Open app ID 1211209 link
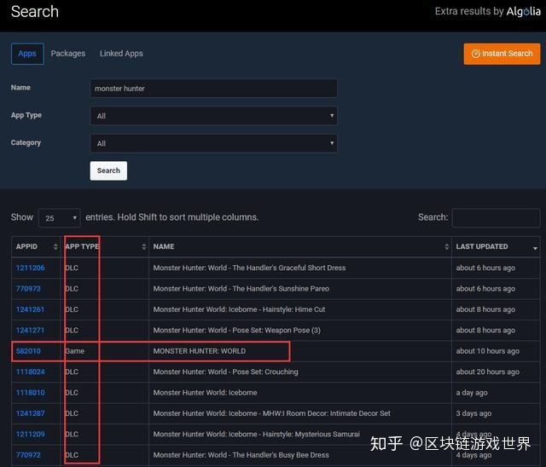This screenshot has height=467, width=546. [31, 435]
